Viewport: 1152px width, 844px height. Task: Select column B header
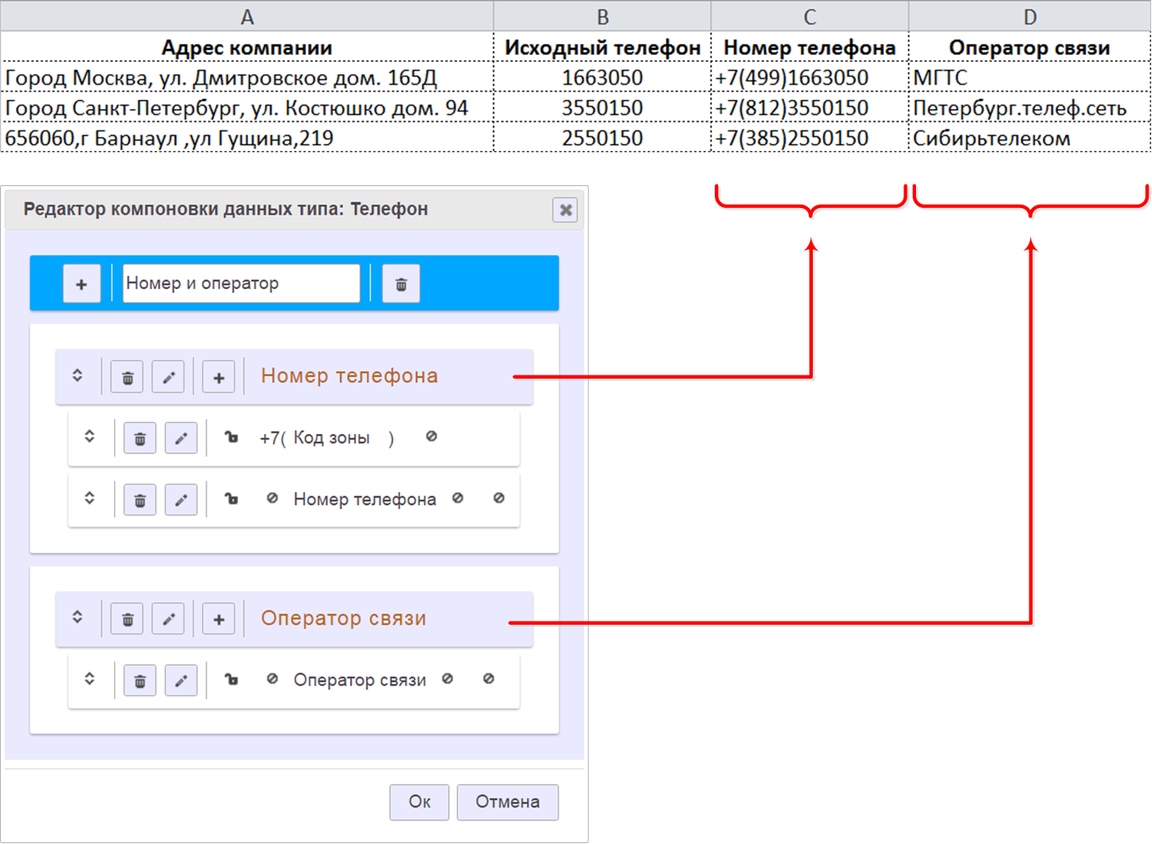602,17
